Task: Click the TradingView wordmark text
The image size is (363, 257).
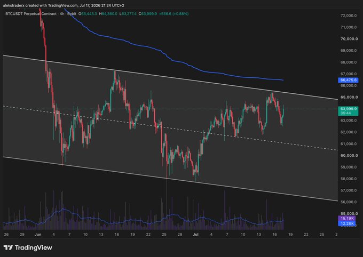Action: pos(33,248)
